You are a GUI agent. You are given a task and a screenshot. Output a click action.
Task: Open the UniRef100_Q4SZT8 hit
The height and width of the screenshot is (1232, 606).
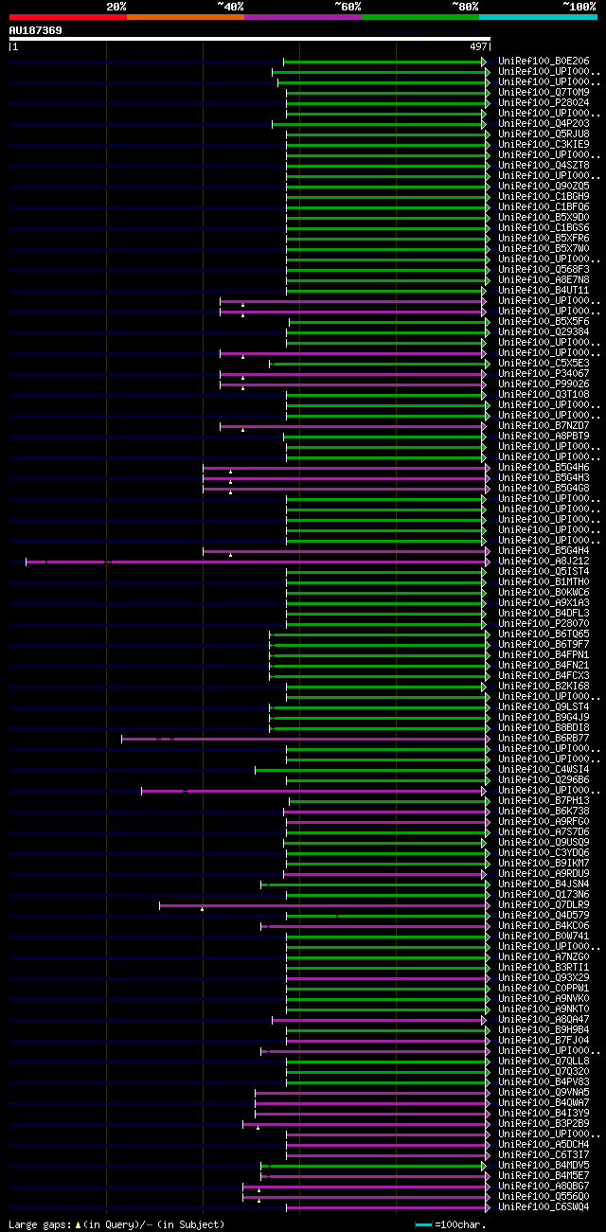[x=544, y=166]
